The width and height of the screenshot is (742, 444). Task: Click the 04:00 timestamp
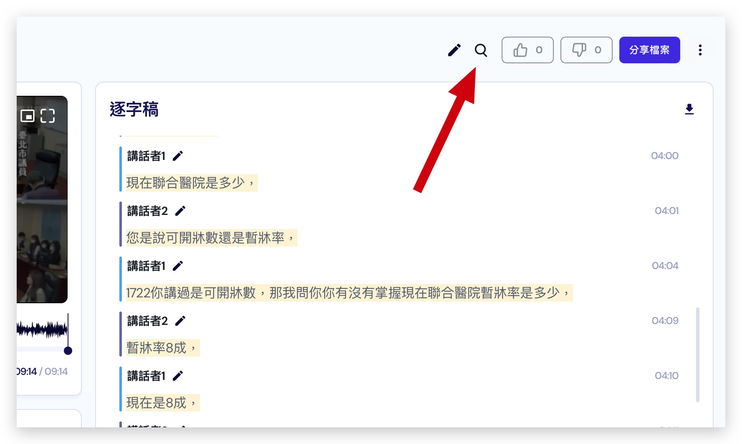(664, 156)
